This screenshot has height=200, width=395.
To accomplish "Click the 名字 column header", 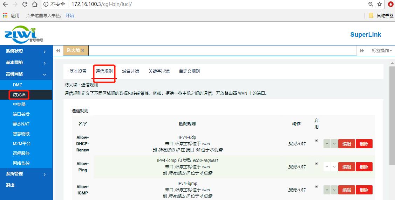I will [x=83, y=124].
